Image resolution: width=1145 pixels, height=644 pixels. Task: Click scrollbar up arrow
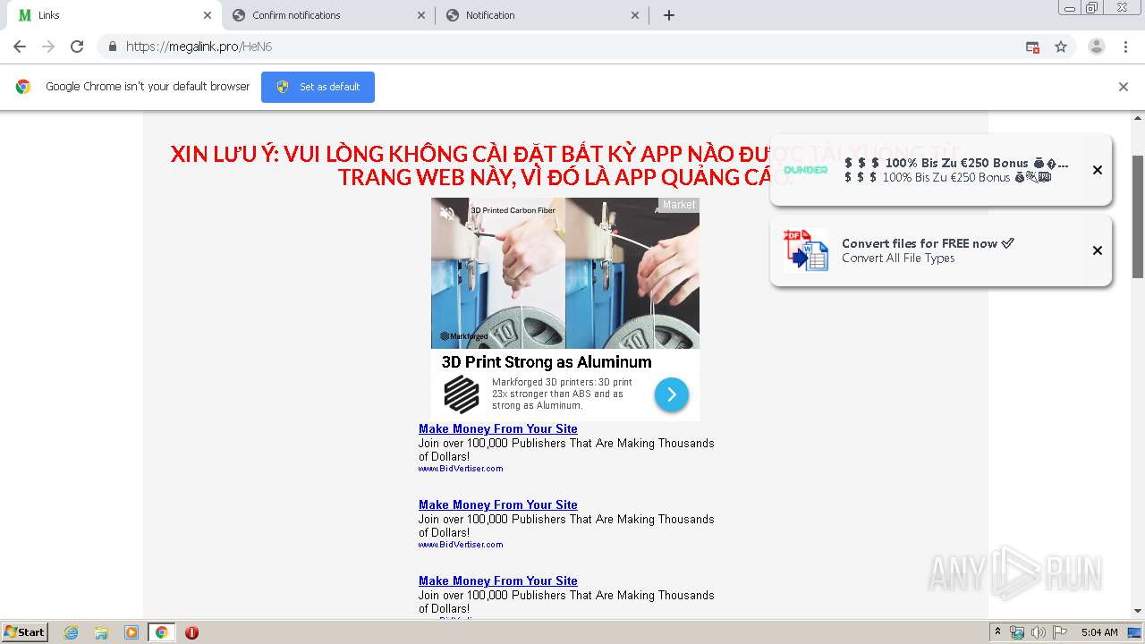(x=1138, y=117)
